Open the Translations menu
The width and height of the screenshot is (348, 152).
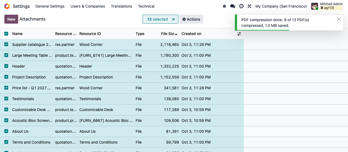tap(122, 6)
